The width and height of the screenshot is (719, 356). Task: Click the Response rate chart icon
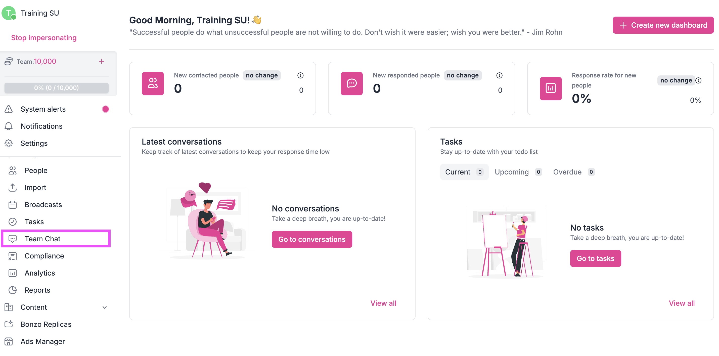pyautogui.click(x=551, y=88)
